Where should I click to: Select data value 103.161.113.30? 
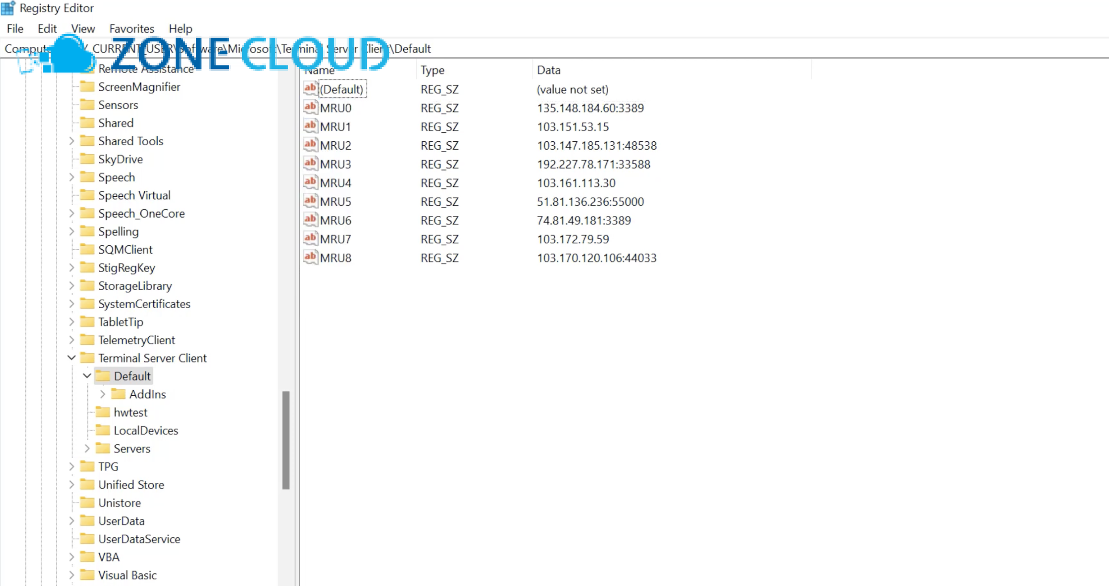point(576,183)
